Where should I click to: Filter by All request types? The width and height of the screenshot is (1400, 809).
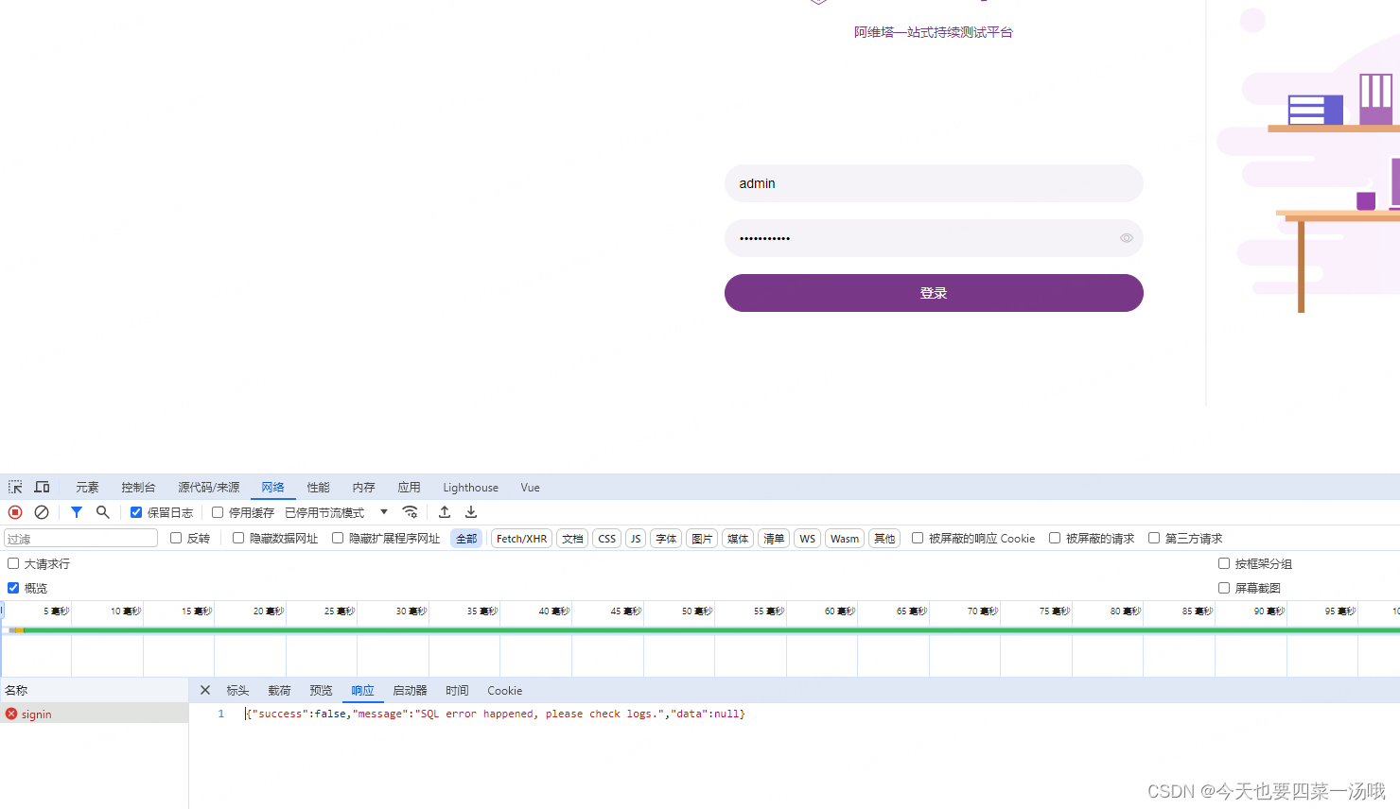click(x=466, y=539)
